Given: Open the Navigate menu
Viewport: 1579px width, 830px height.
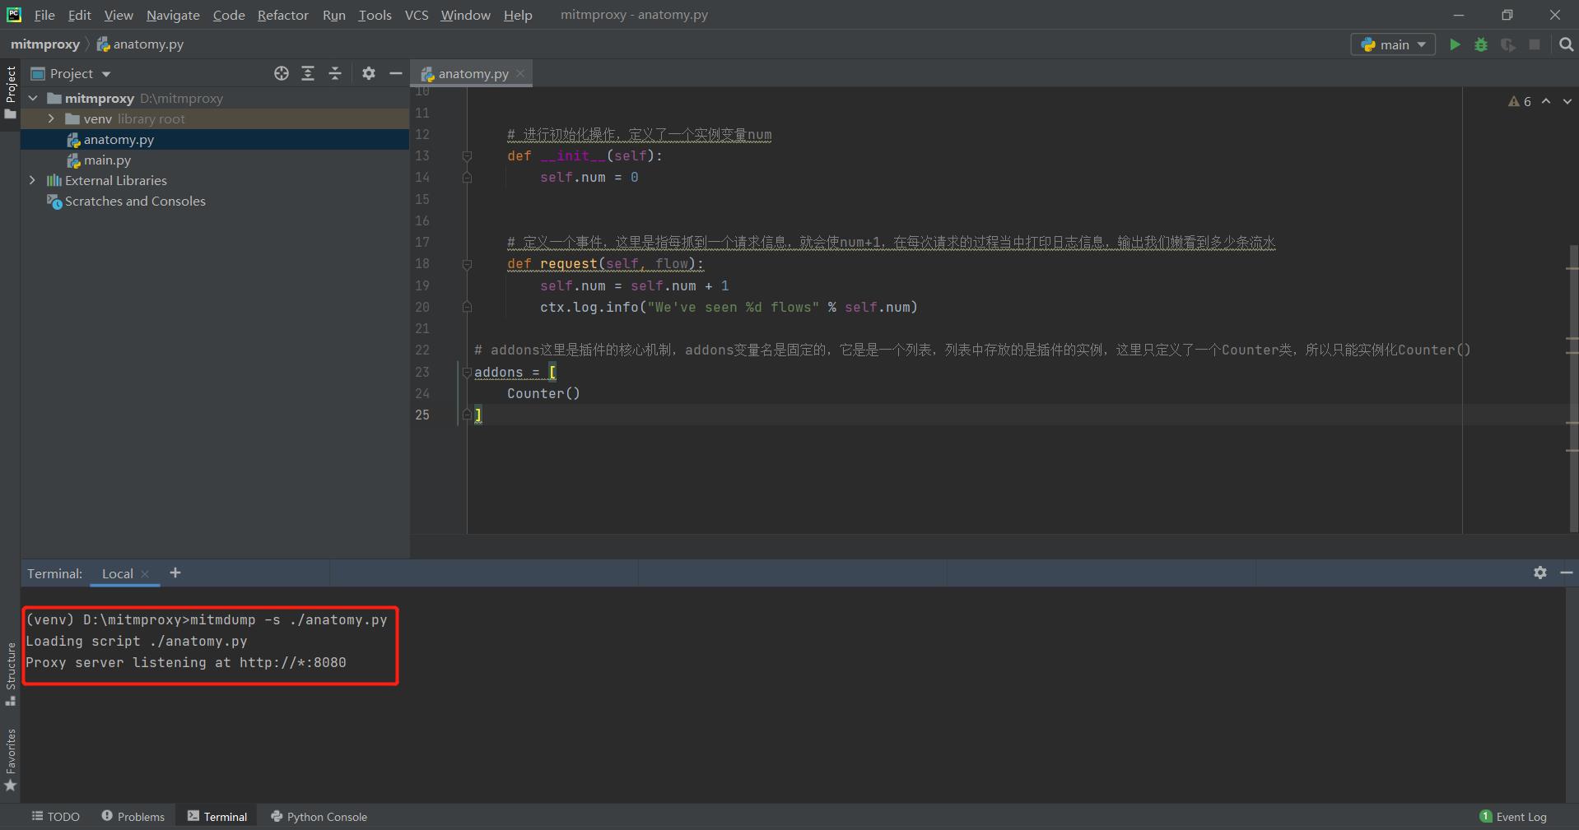Looking at the screenshot, I should [x=173, y=15].
